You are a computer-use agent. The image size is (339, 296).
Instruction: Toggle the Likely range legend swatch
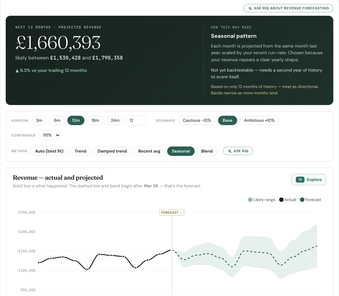click(x=250, y=200)
